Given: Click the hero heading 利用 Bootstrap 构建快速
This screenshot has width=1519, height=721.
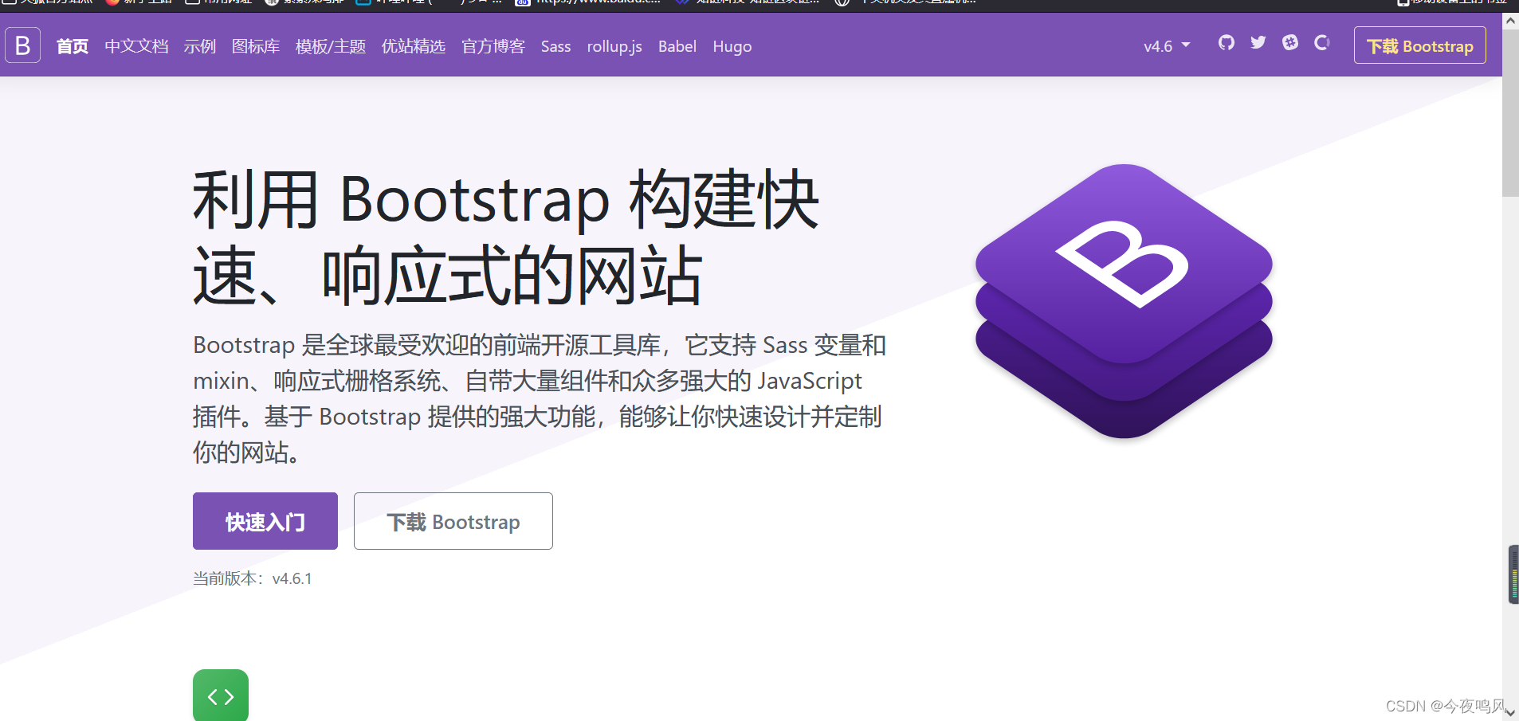Looking at the screenshot, I should pos(506,237).
